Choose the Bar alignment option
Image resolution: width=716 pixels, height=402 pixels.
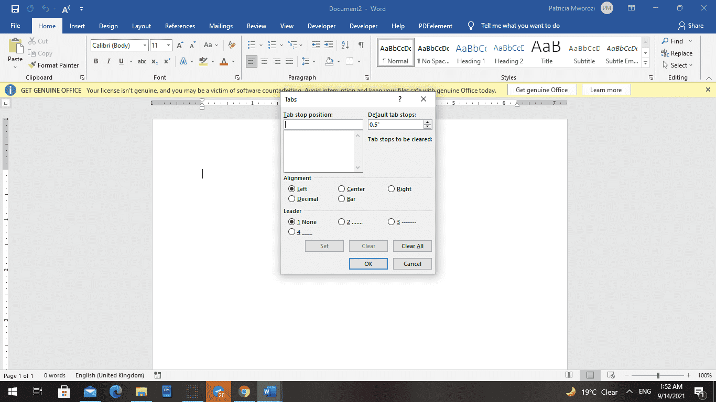click(341, 199)
